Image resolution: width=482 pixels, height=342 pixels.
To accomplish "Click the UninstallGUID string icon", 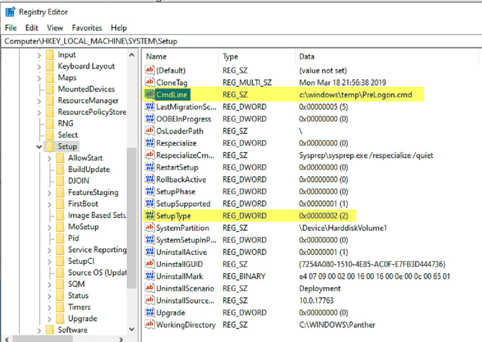I will pos(150,264).
